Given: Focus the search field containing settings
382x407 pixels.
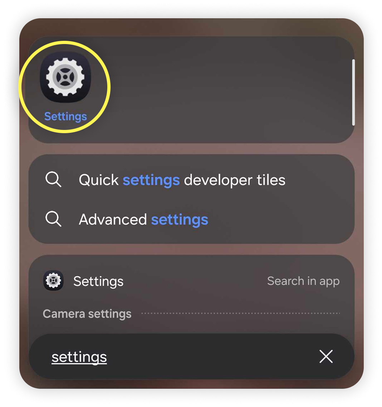Looking at the screenshot, I should point(191,357).
